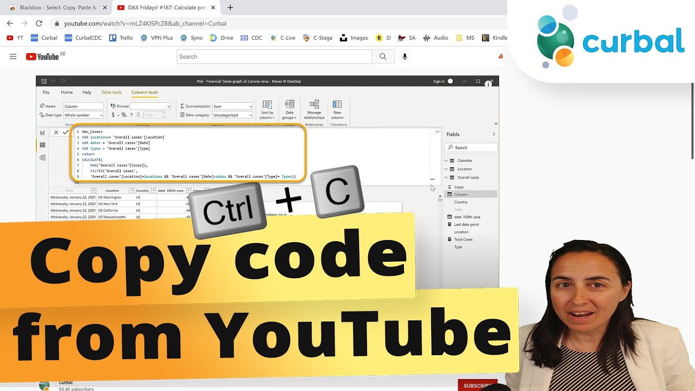Click the YouTube search field
695x391 pixels.
pyautogui.click(x=274, y=56)
